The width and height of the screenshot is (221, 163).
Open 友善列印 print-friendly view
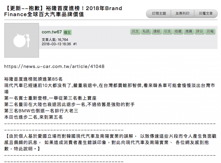182,14
